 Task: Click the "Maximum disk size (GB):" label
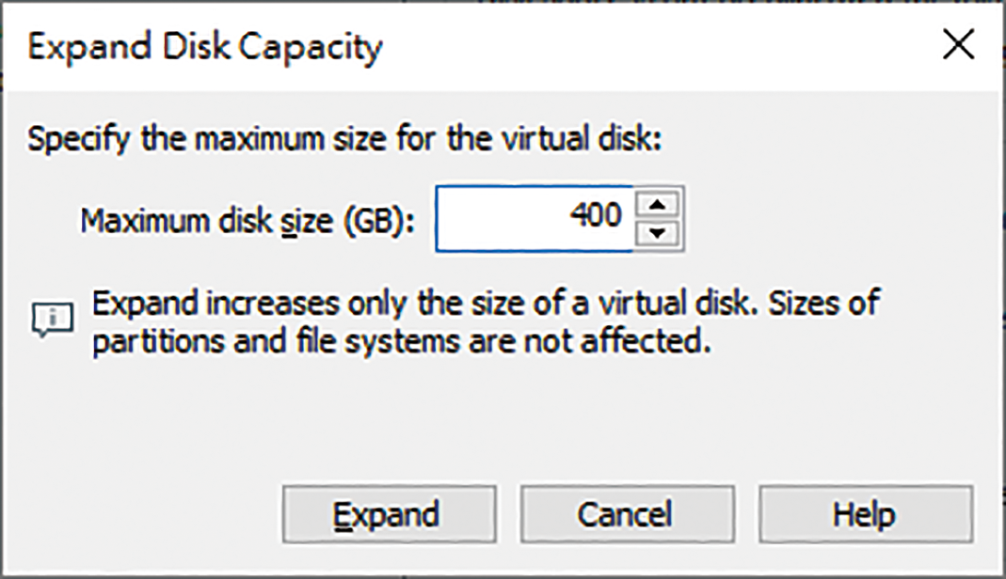pyautogui.click(x=248, y=221)
